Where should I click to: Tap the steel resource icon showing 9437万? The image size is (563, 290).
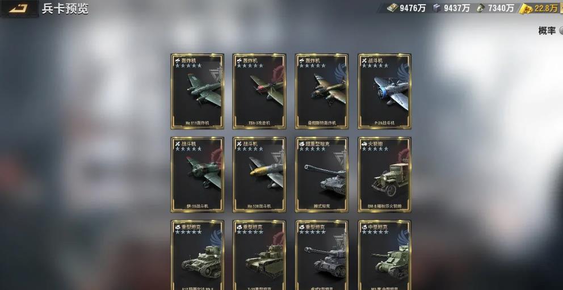[436, 8]
